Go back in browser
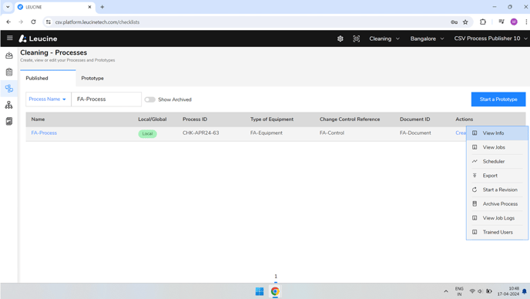 click(x=8, y=22)
